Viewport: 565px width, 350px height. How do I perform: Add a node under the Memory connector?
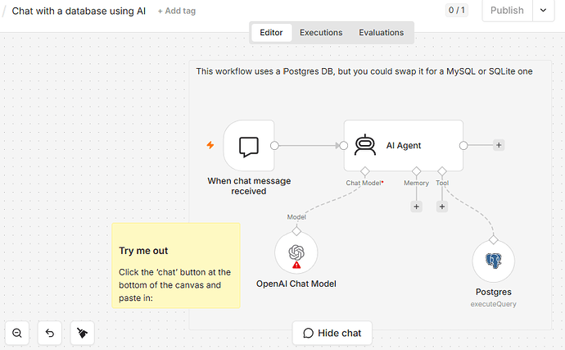(x=416, y=207)
